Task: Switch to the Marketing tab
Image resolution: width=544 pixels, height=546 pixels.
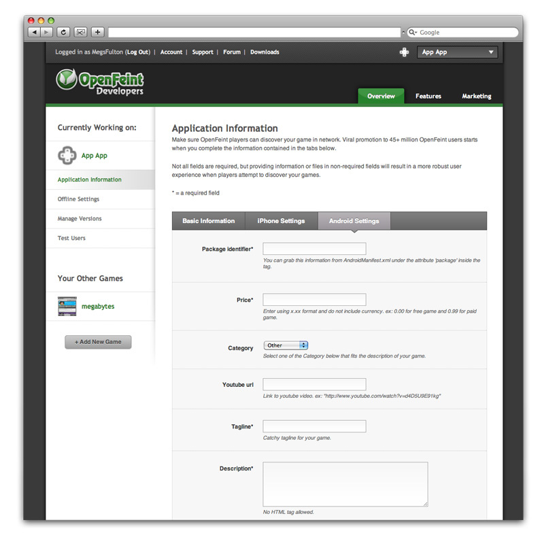Action: pos(477,96)
